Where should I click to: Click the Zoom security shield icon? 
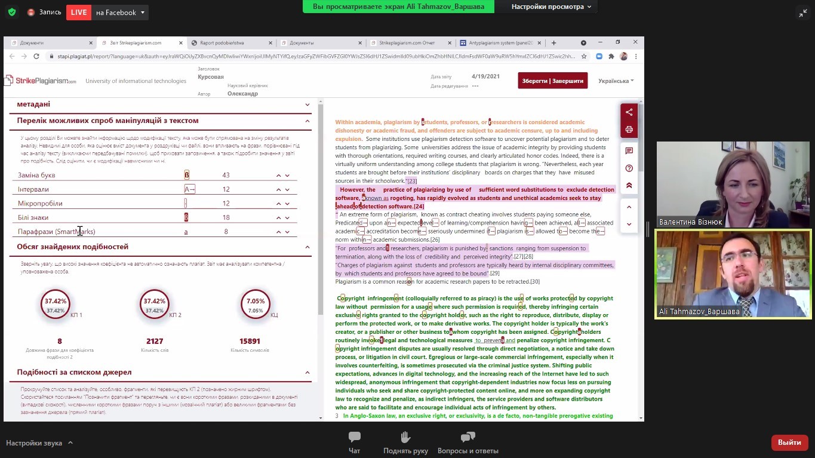[11, 12]
